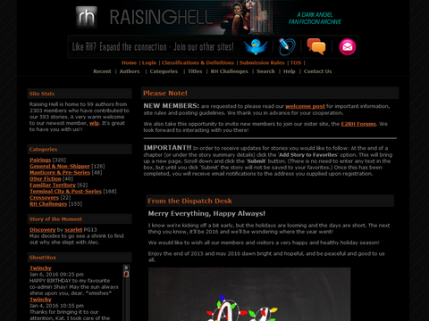Open the blue pencil journal icon
Image resolution: width=429 pixels, height=321 pixels.
(287, 46)
